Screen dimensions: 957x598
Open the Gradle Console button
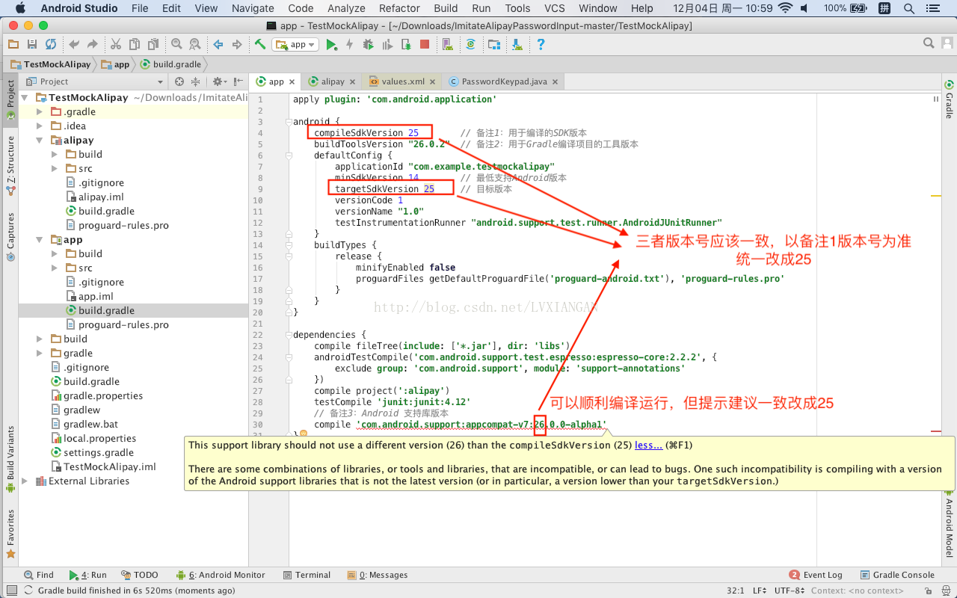(897, 575)
